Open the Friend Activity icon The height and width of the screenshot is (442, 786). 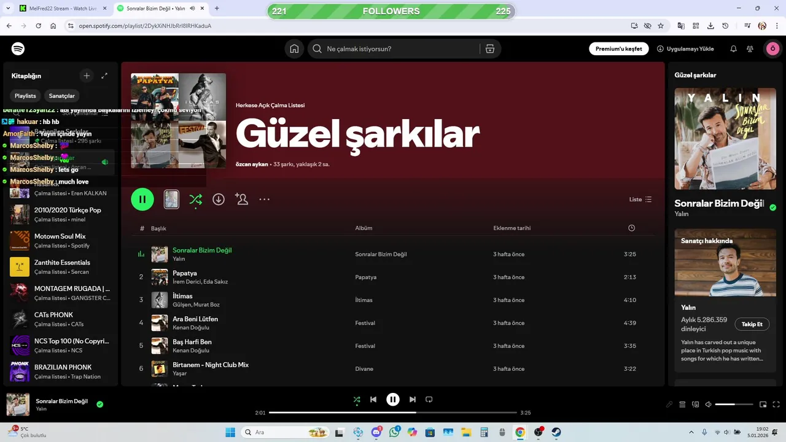point(750,49)
